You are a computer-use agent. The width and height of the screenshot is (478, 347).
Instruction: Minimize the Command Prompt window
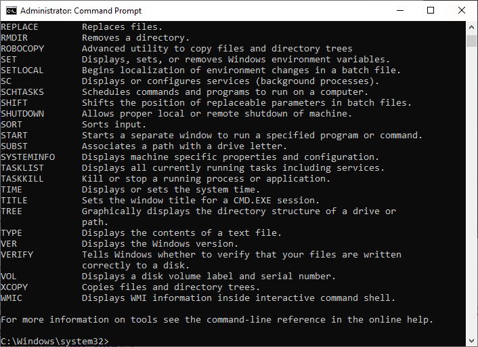tap(399, 10)
